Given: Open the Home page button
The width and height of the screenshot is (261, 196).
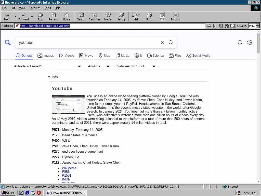Looking at the screenshot, I should point(67,17).
